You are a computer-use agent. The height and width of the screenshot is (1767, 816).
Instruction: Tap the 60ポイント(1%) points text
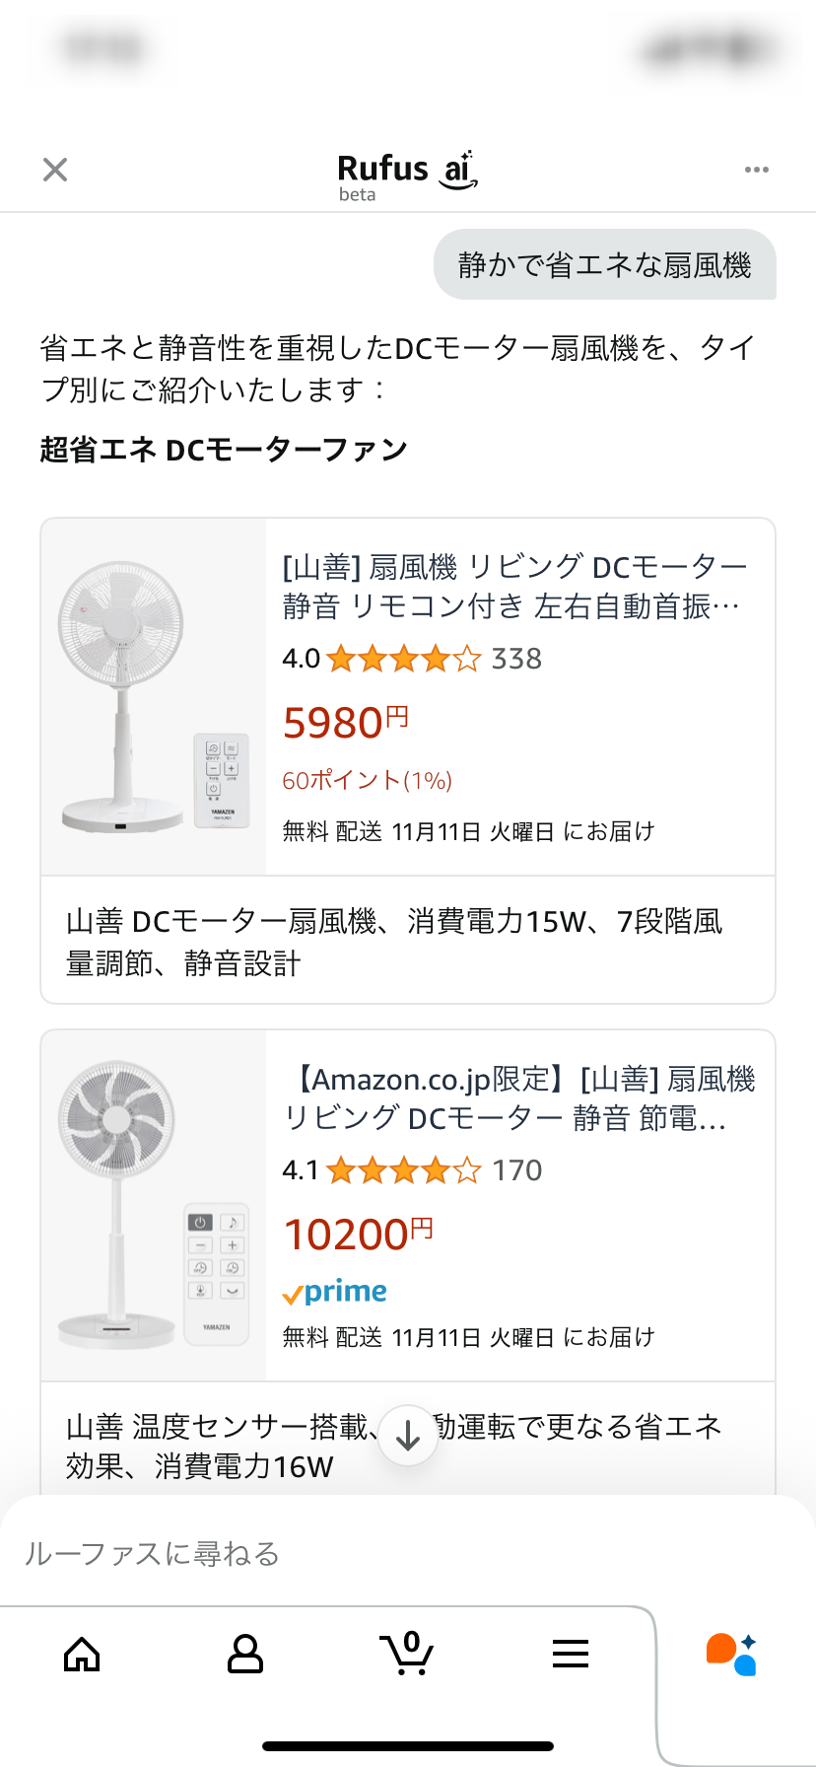point(367,781)
